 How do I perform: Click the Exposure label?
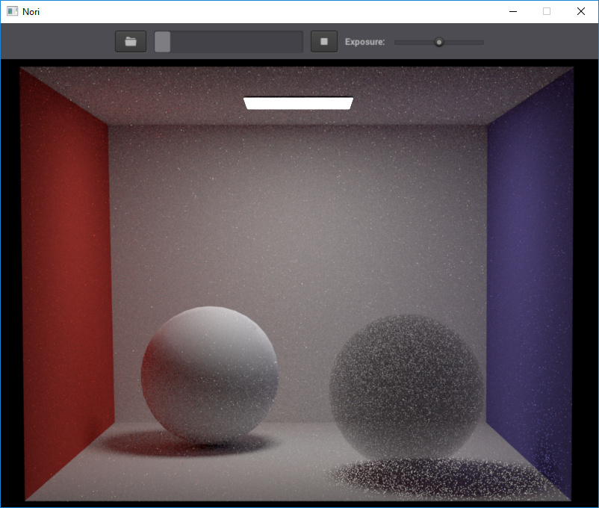(364, 42)
